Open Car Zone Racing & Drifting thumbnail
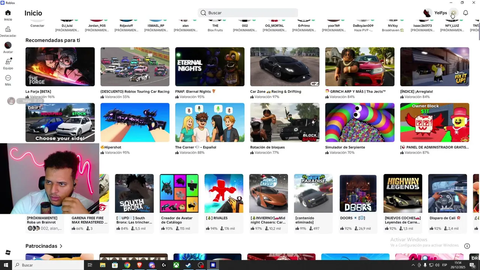480x270 pixels. pos(285,67)
